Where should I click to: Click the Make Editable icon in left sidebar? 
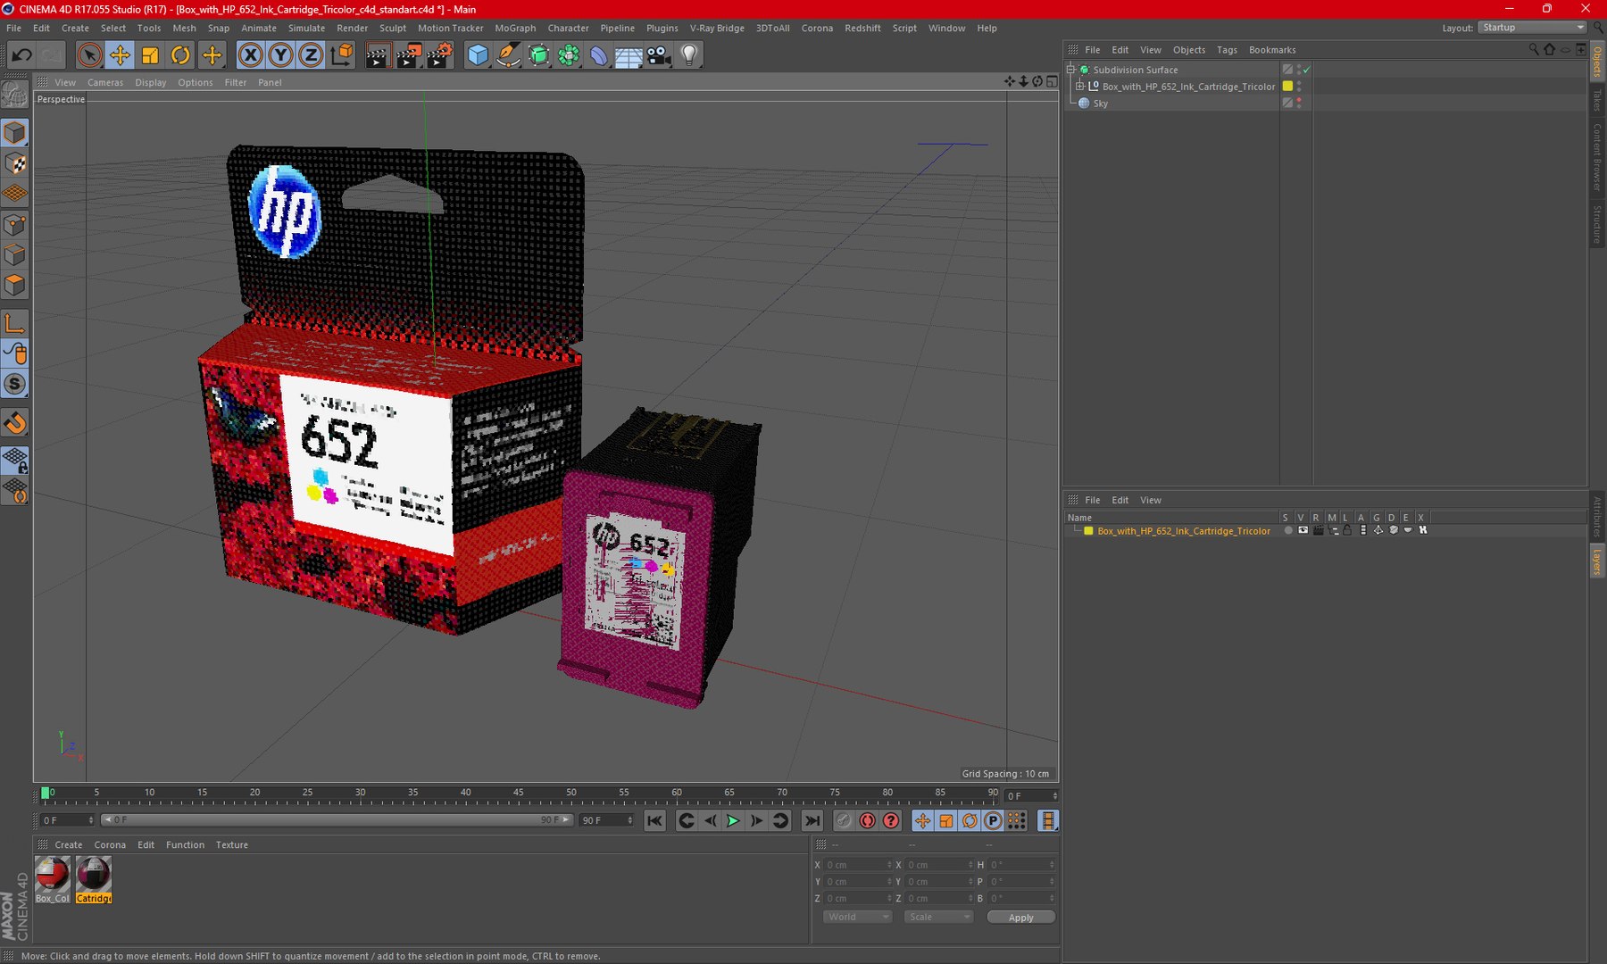point(15,94)
